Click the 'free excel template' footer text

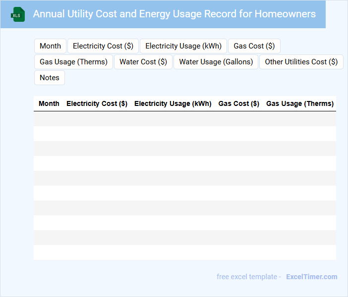coord(247,277)
